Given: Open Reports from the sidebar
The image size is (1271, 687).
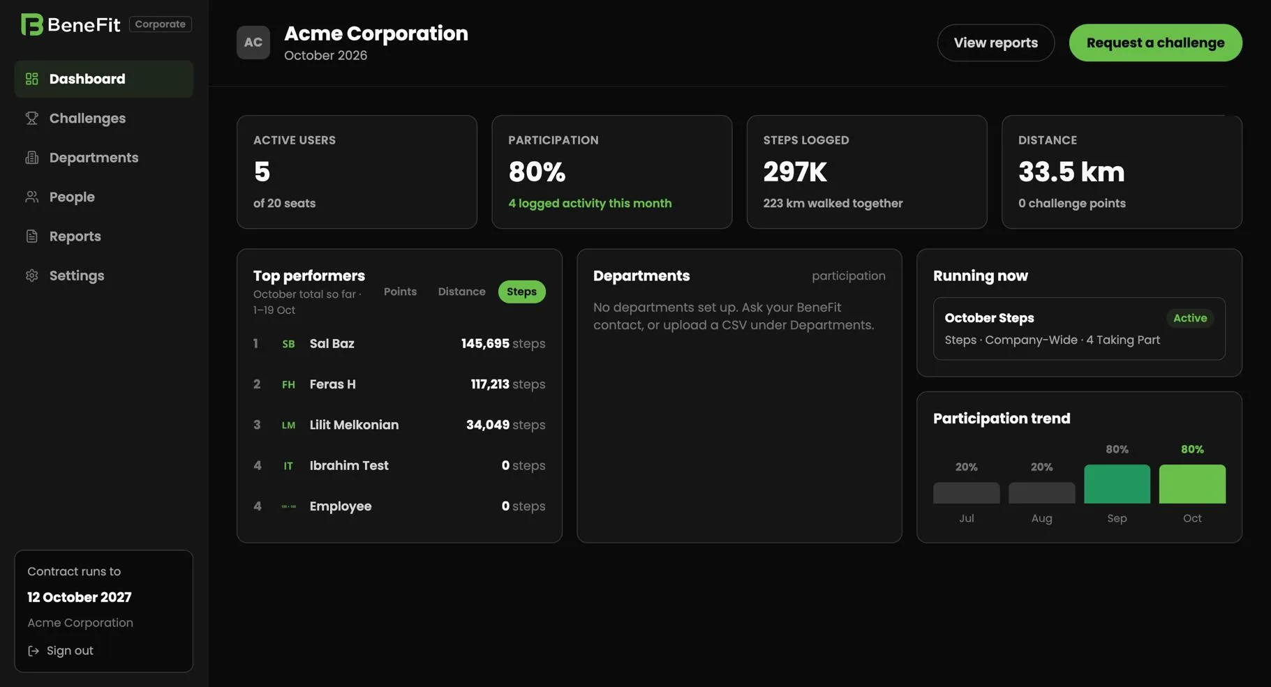Looking at the screenshot, I should pyautogui.click(x=104, y=236).
